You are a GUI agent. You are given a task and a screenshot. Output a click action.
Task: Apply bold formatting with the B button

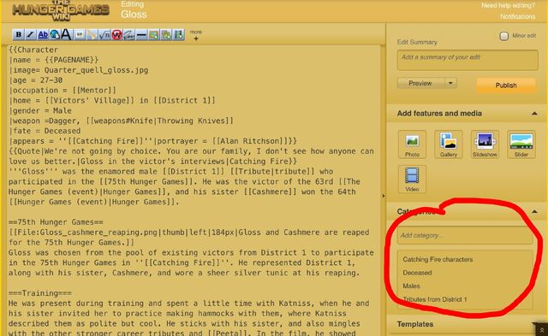[x=18, y=34]
